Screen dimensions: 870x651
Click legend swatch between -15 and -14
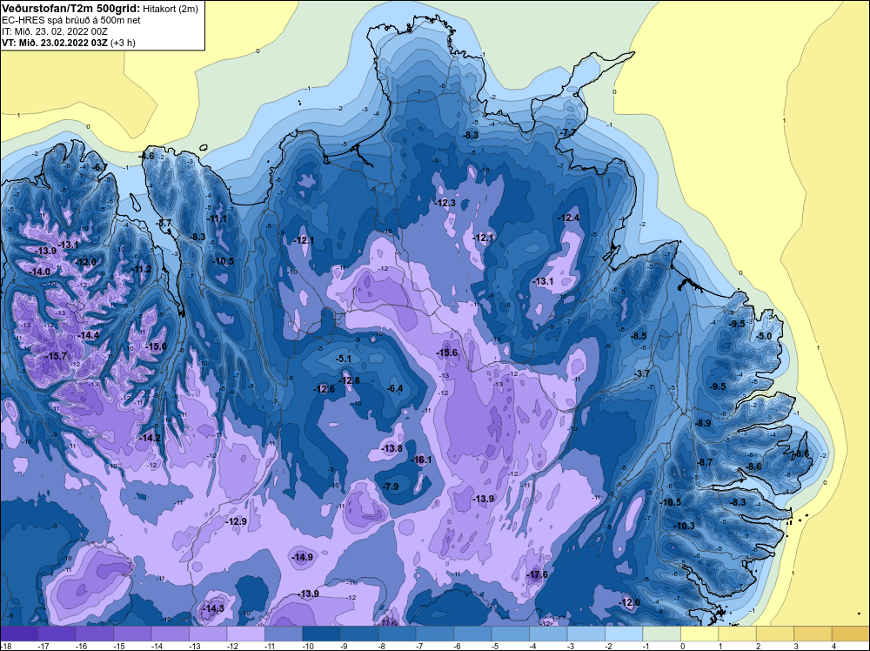tap(132, 634)
